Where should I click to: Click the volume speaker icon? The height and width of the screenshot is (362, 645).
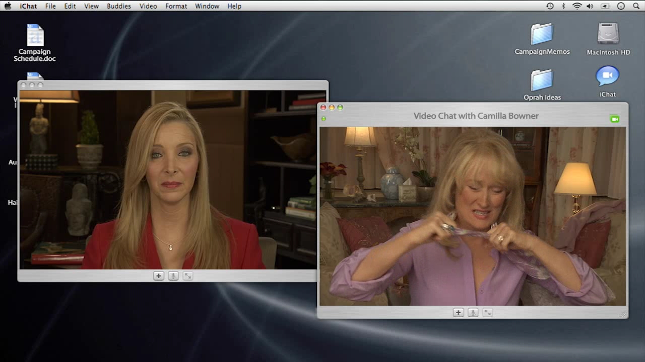click(590, 6)
